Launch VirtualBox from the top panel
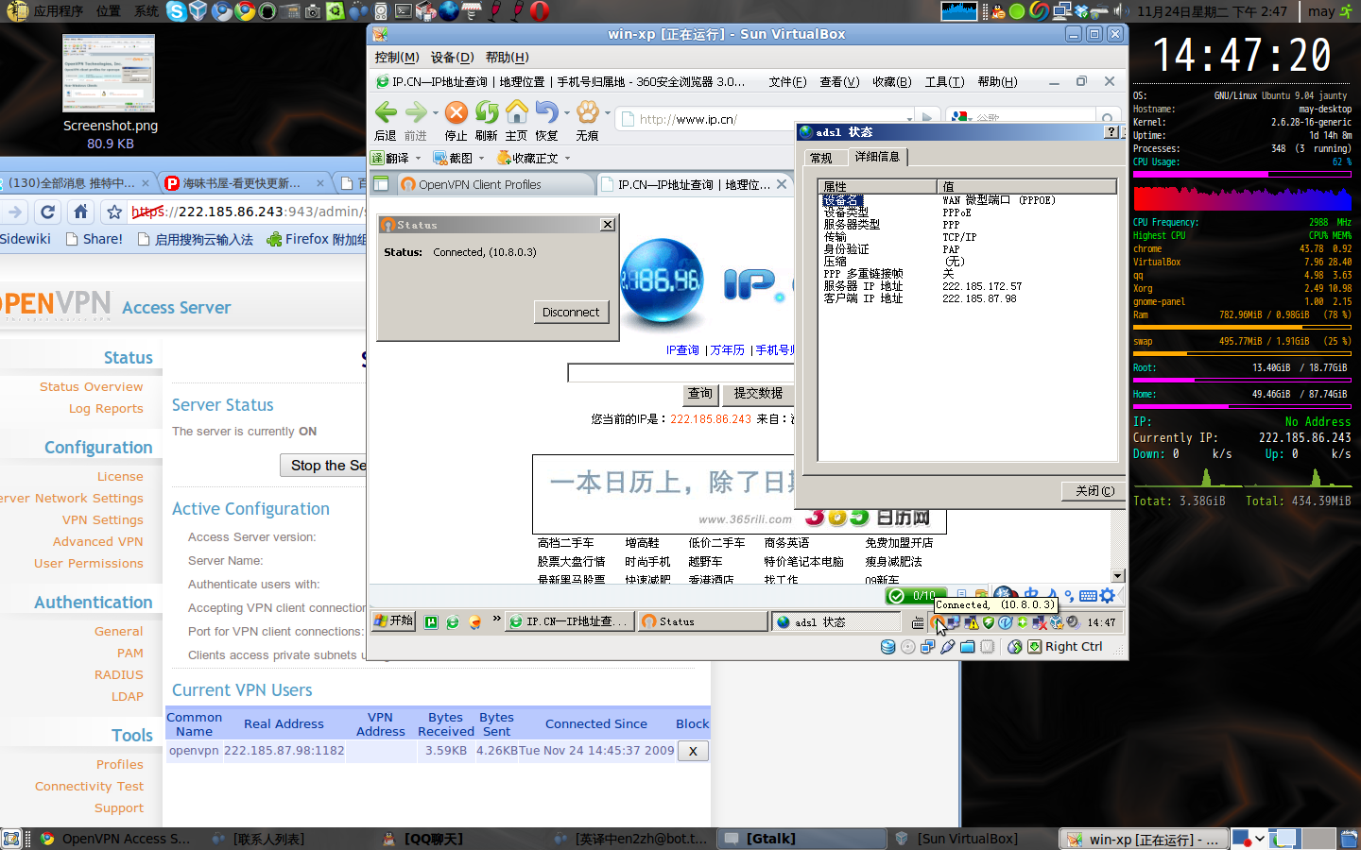The height and width of the screenshot is (850, 1361). click(x=198, y=11)
